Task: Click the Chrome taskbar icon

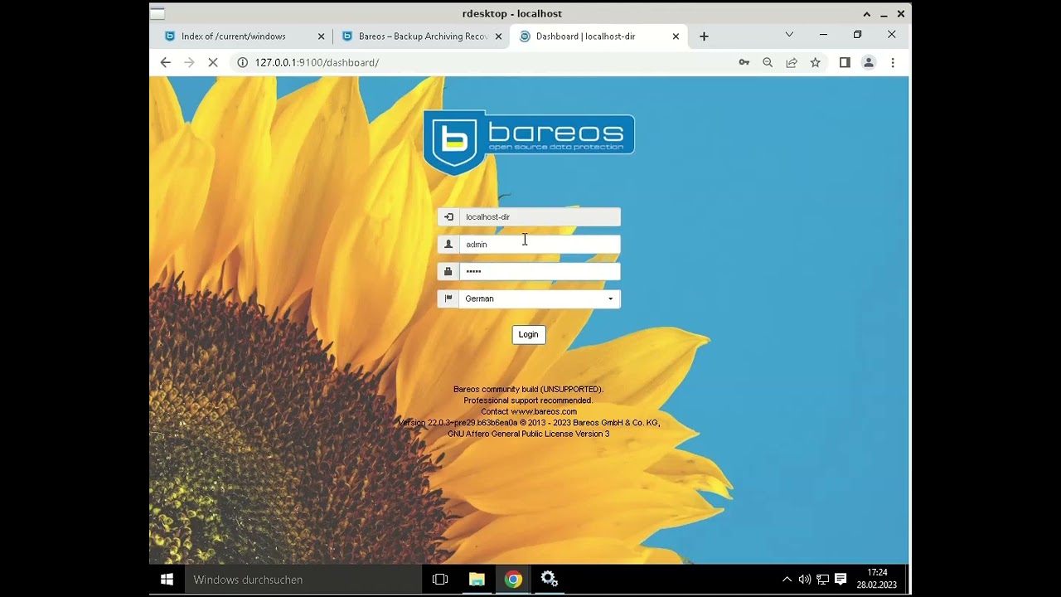Action: (x=513, y=580)
